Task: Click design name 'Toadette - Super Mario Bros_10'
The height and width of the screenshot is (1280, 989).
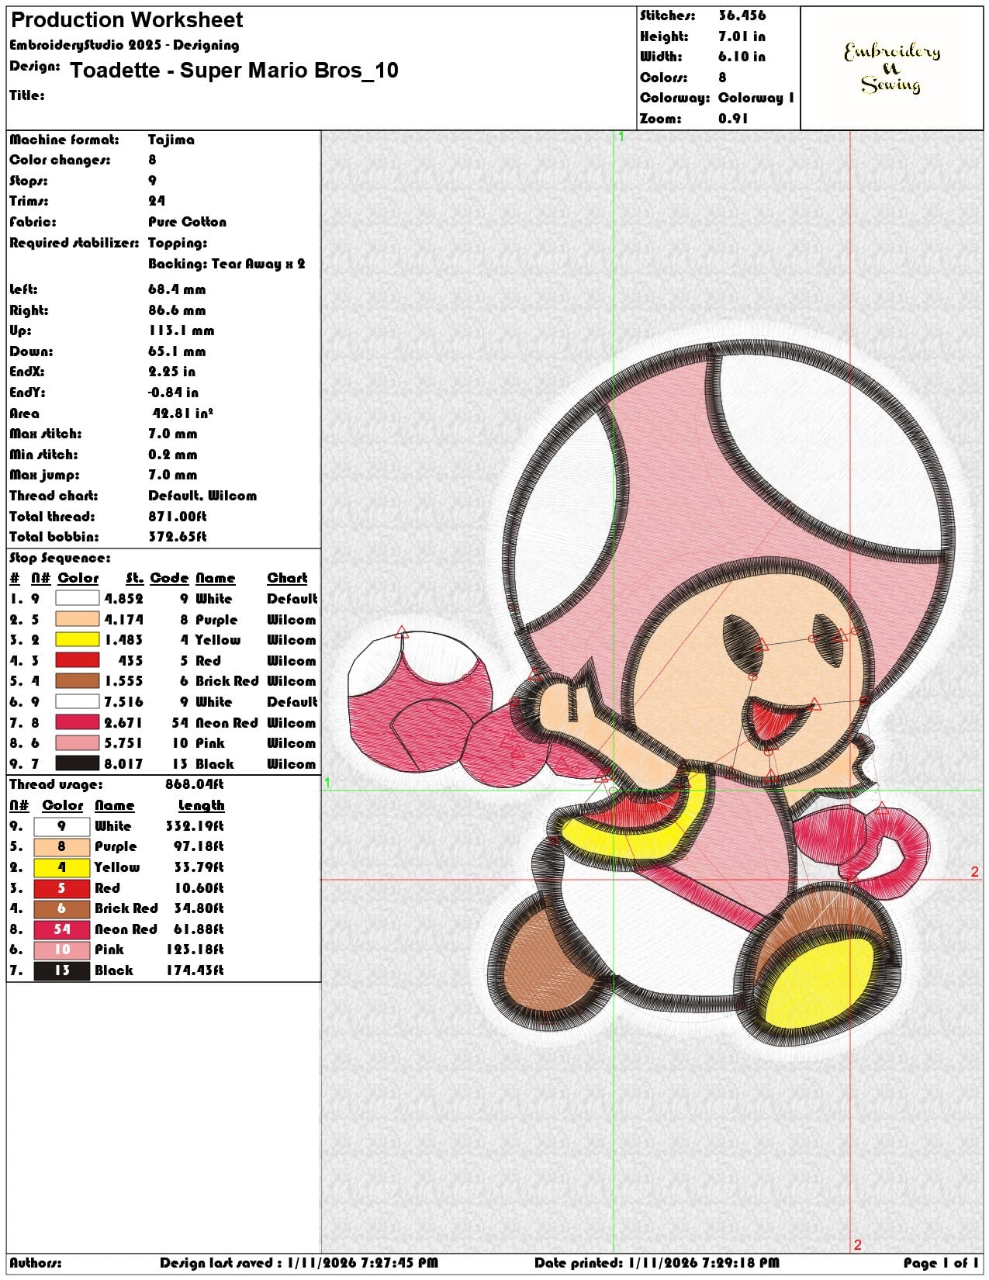Action: [234, 71]
